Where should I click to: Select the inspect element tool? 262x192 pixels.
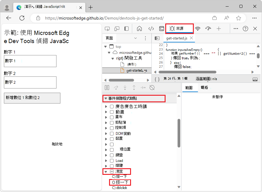[x=107, y=28]
